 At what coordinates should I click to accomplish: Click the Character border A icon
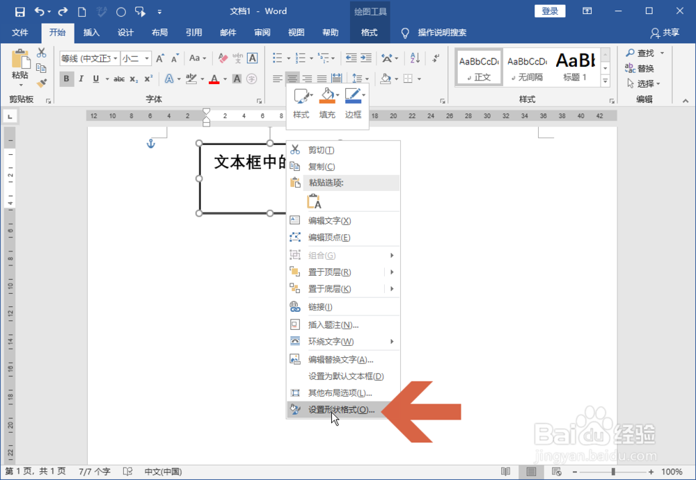[x=252, y=58]
